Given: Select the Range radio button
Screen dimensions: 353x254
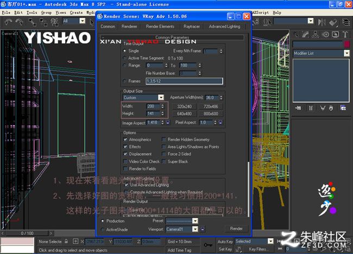Looking at the screenshot, I should point(124,66).
